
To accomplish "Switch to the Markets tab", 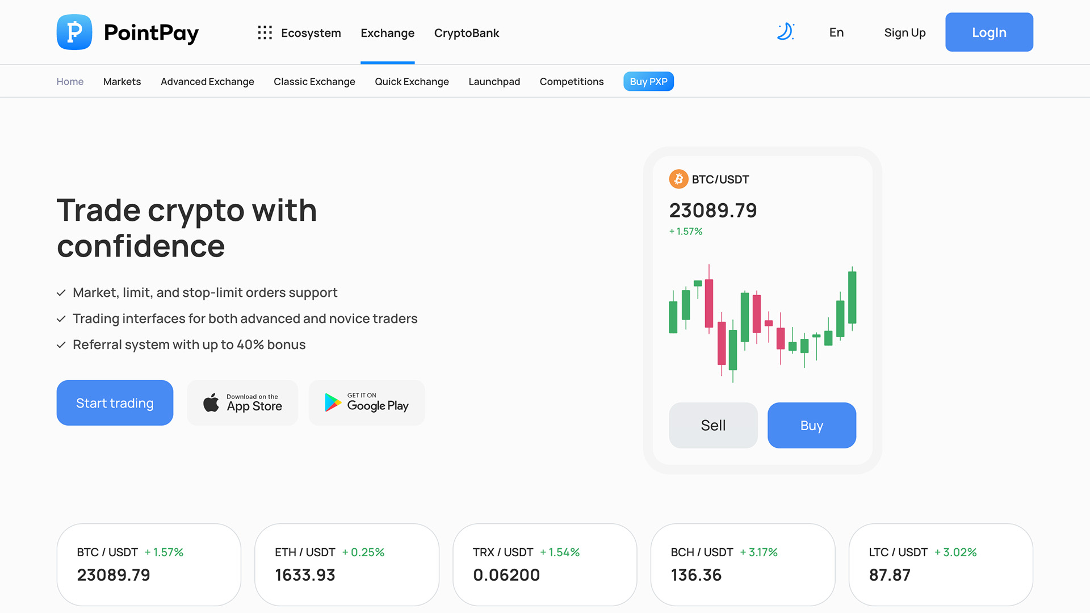I will (x=121, y=81).
